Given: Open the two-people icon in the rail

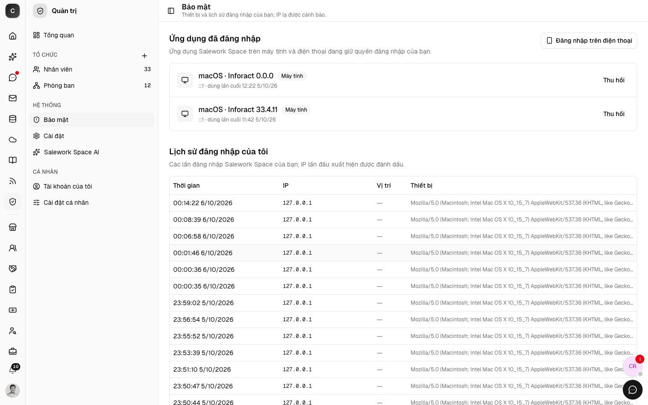Looking at the screenshot, I should pos(13,248).
